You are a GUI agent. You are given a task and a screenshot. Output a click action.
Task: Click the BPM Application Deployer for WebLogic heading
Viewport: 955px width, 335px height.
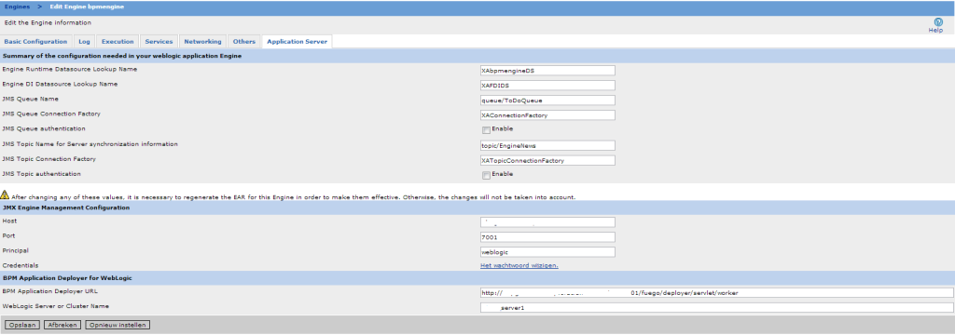67,278
